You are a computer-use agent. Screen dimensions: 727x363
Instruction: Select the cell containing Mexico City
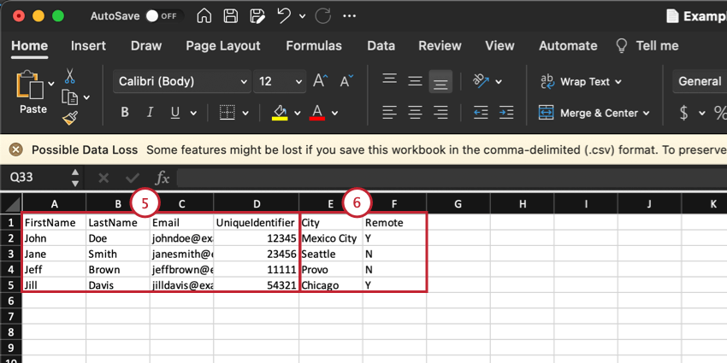pos(330,238)
